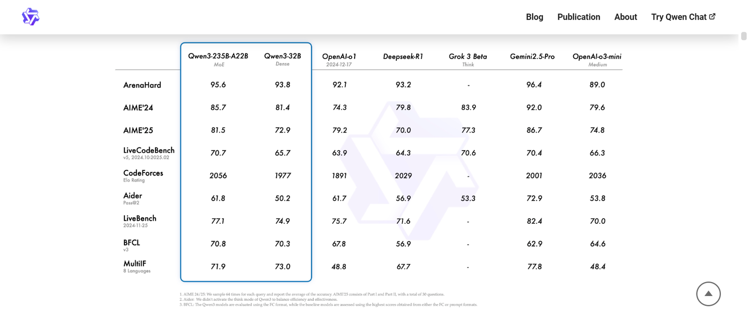Click the OpenAI-o3-mini column header
The image size is (749, 321).
[597, 56]
